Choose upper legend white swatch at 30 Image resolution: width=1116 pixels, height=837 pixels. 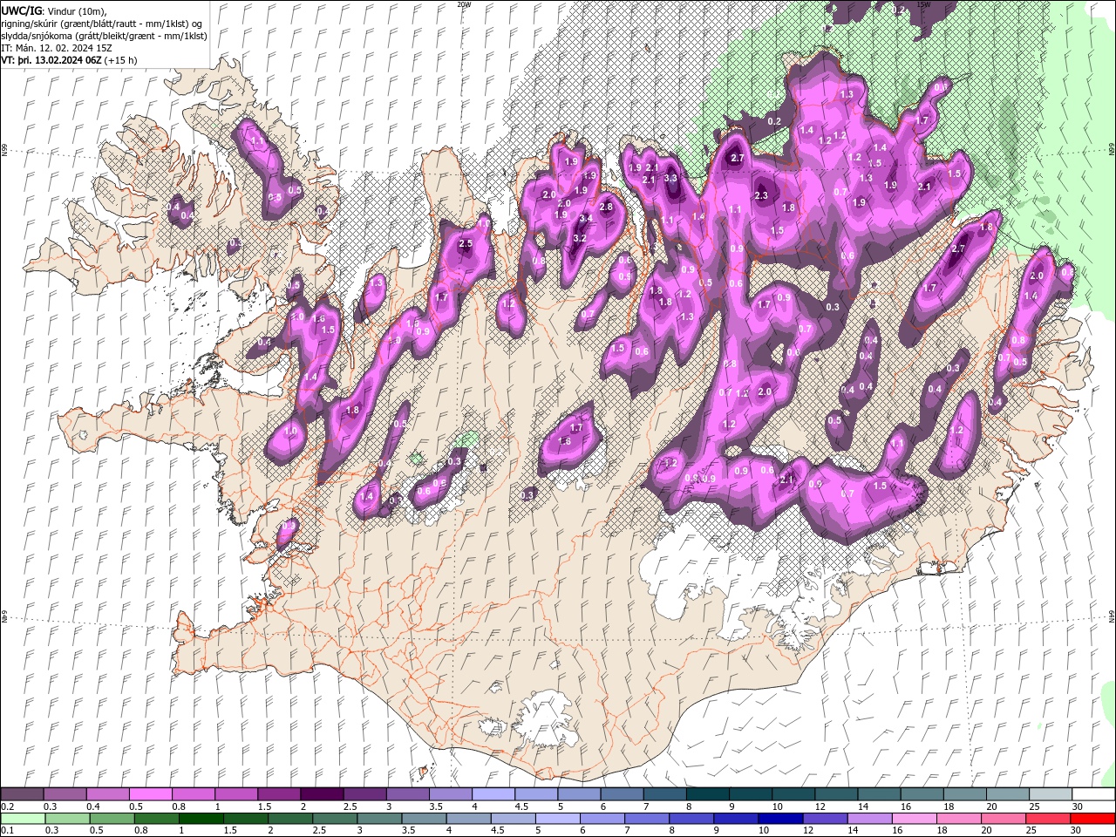pyautogui.click(x=1092, y=794)
